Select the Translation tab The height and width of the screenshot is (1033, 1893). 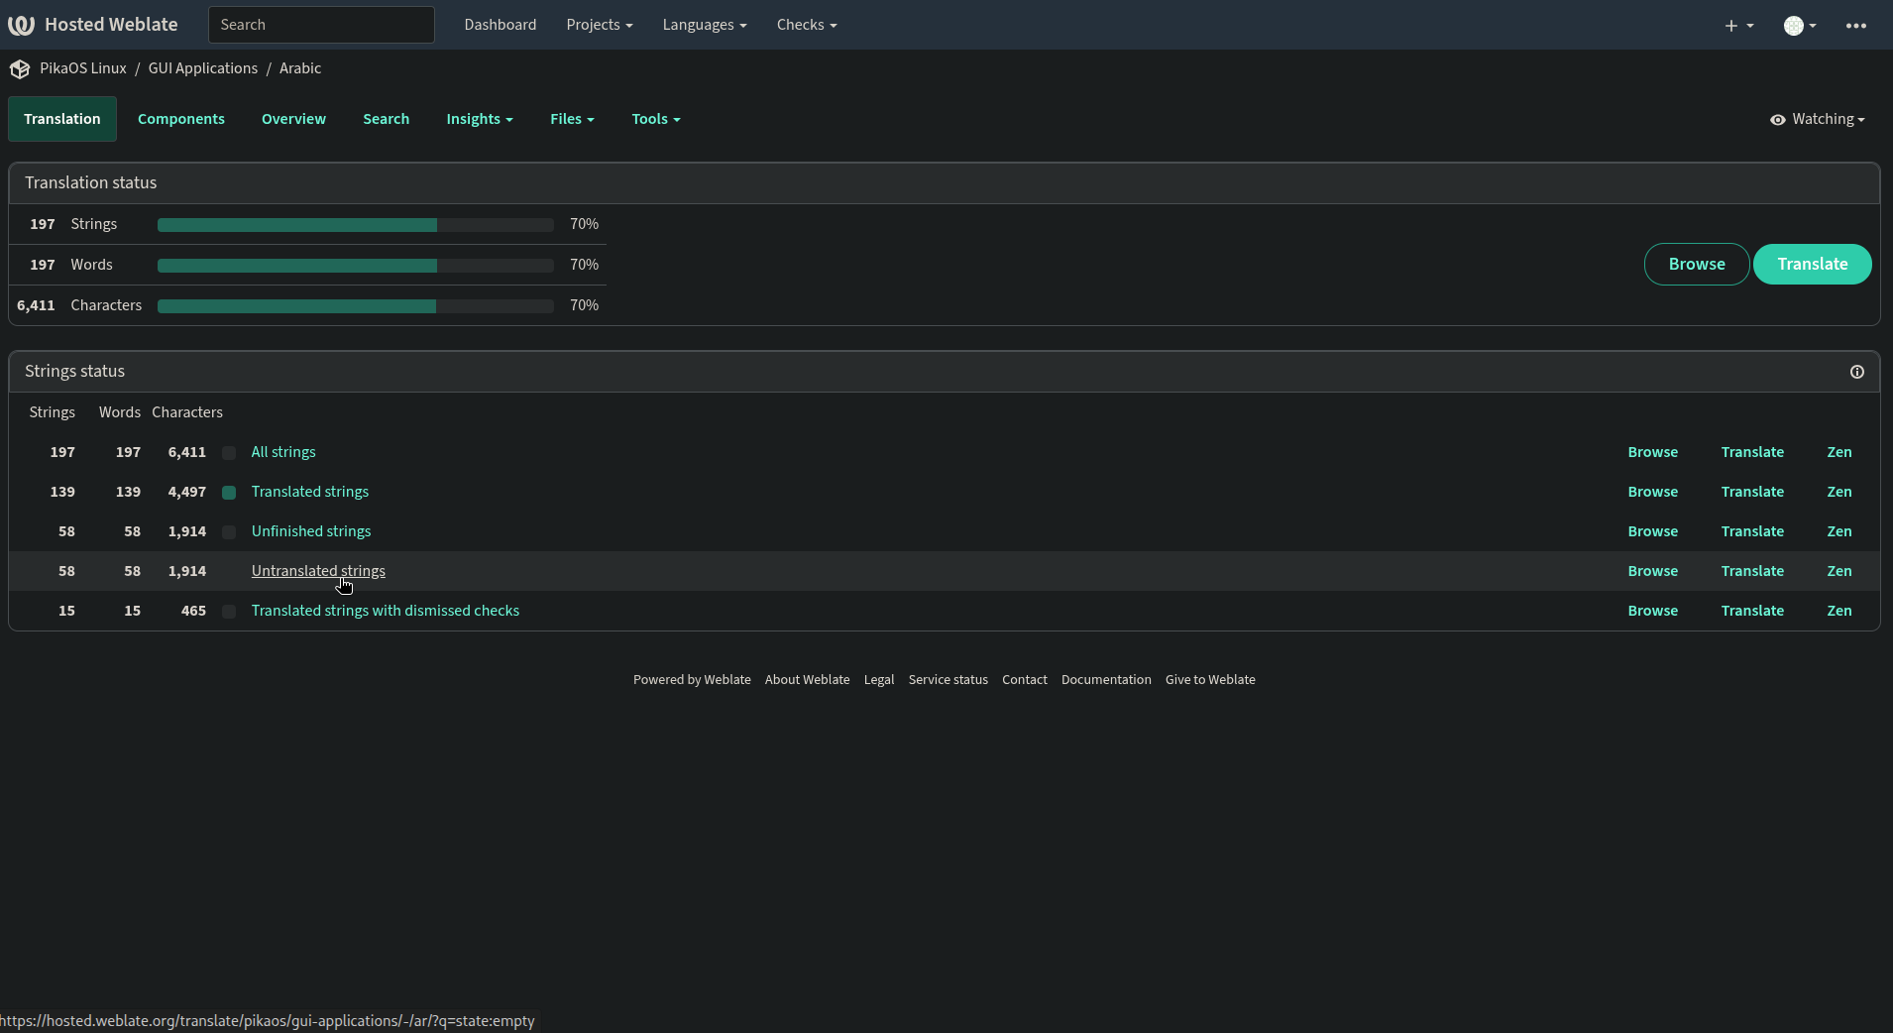point(62,119)
